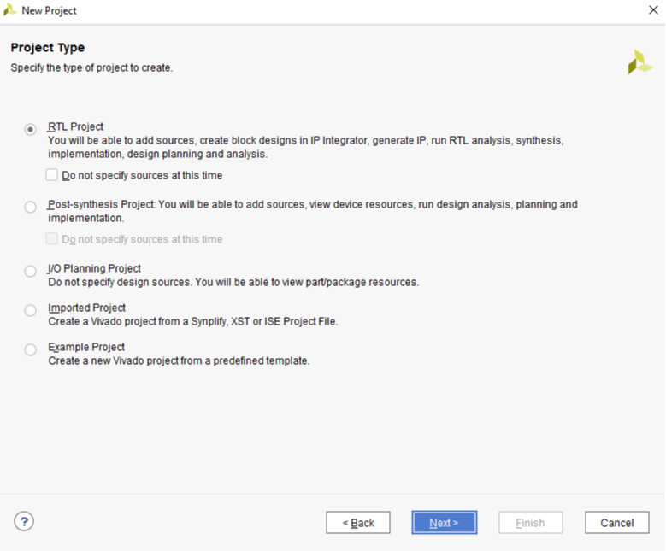Image resolution: width=666 pixels, height=551 pixels.
Task: Select the I/O Planning Project radio button
Action: coord(31,271)
